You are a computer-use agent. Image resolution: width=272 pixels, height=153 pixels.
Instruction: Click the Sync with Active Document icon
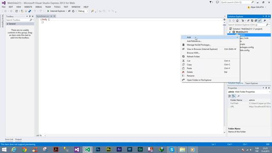pyautogui.click(x=248, y=21)
